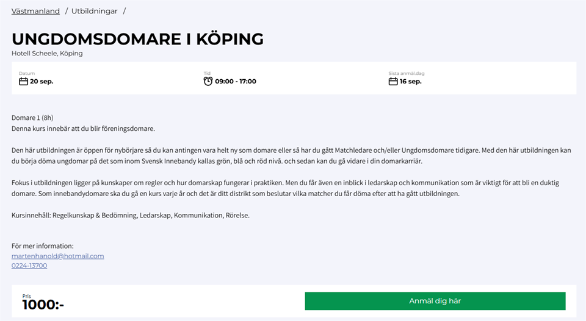Click the alarm clock icon next to 09:00
This screenshot has height=321, width=586.
(208, 81)
